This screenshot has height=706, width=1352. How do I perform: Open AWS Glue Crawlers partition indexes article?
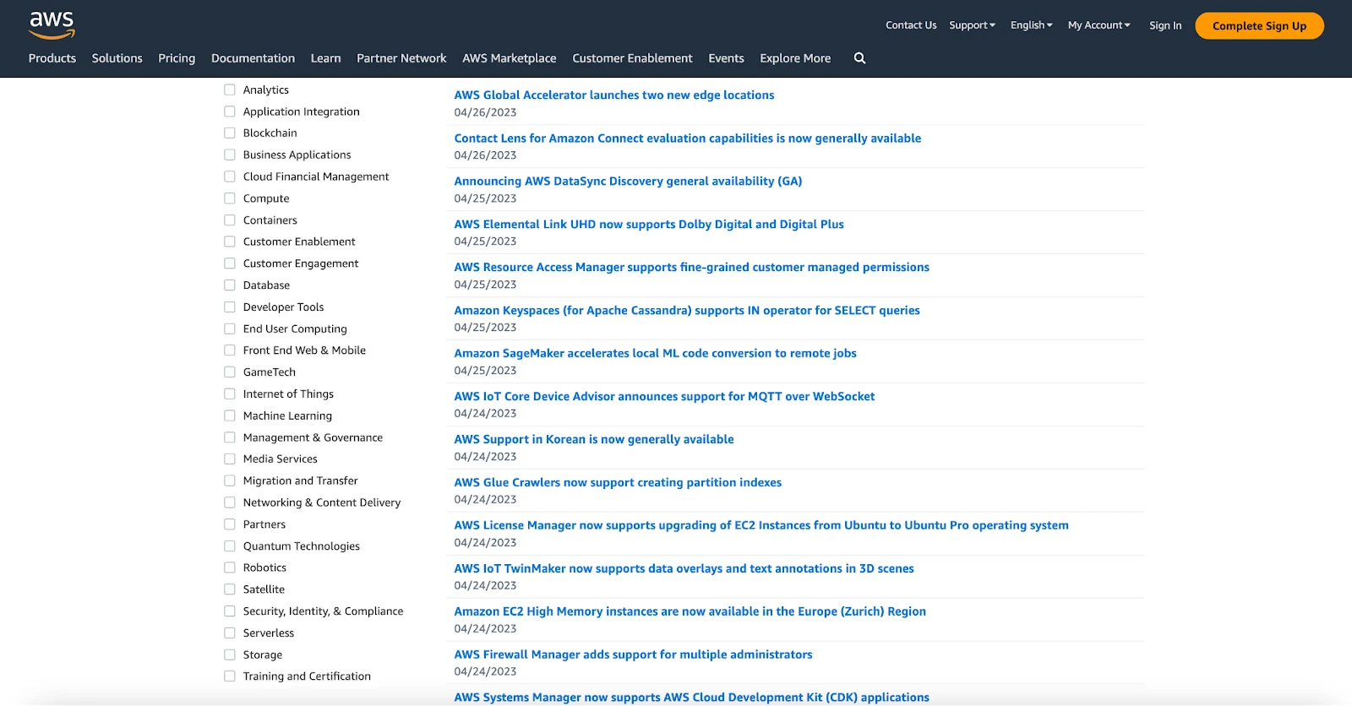(x=618, y=483)
